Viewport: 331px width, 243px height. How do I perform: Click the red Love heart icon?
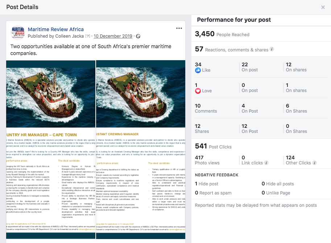(x=198, y=91)
